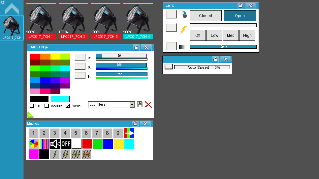Click the triple lightning strobe macro
Image resolution: width=319 pixels, height=179 pixels.
coord(76,154)
